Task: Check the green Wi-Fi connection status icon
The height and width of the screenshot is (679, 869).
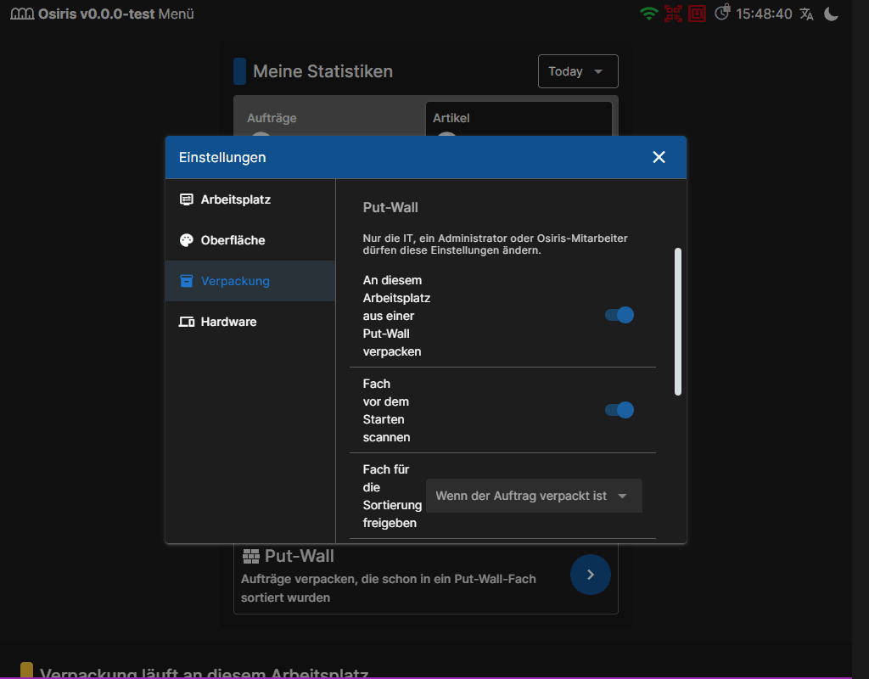Action: coord(648,14)
